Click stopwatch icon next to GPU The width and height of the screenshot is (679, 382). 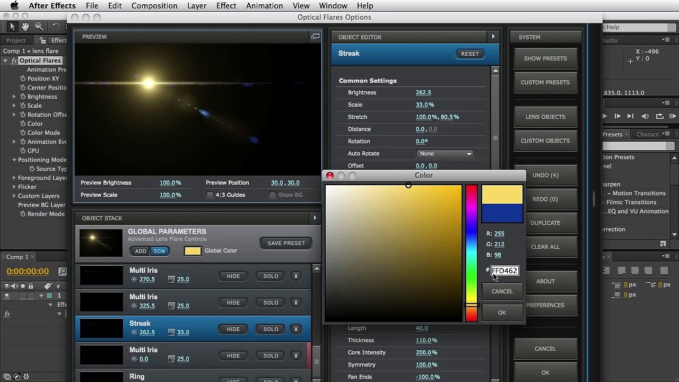[x=23, y=151]
